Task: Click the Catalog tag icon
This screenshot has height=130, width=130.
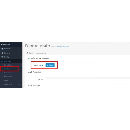Action: [2, 57]
